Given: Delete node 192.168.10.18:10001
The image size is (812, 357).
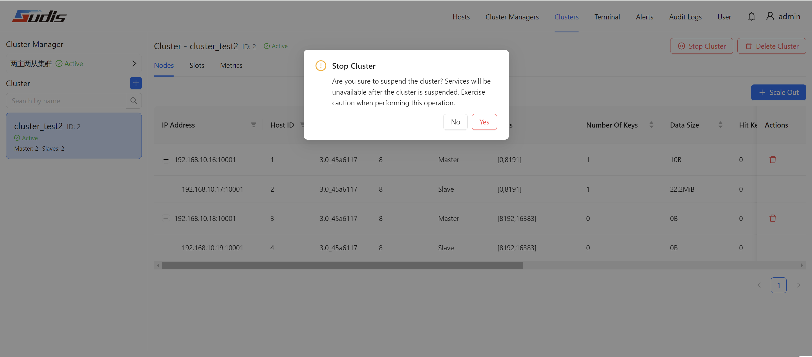Looking at the screenshot, I should 773,218.
